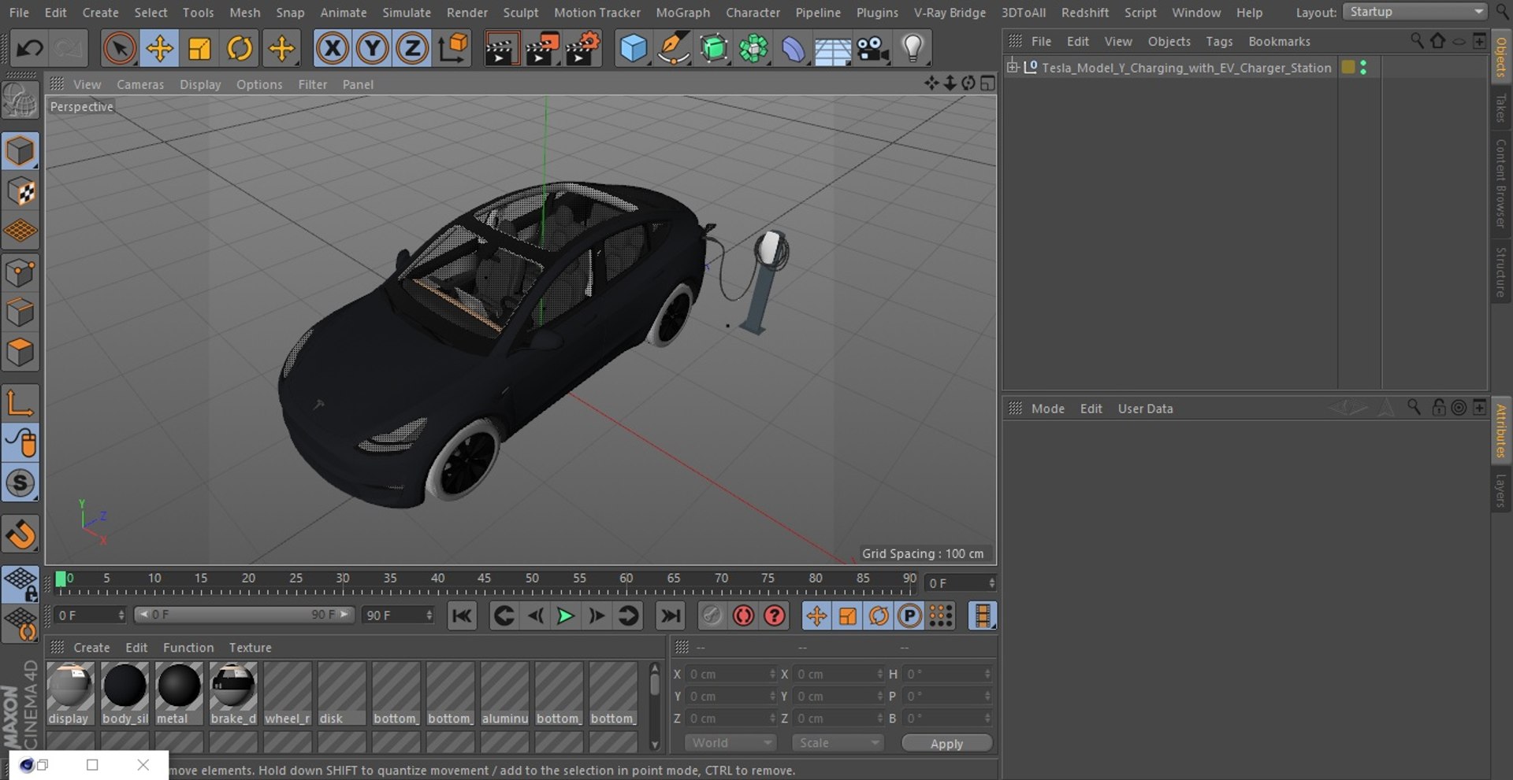1513x780 pixels.
Task: Select the Rotate tool
Action: (240, 49)
